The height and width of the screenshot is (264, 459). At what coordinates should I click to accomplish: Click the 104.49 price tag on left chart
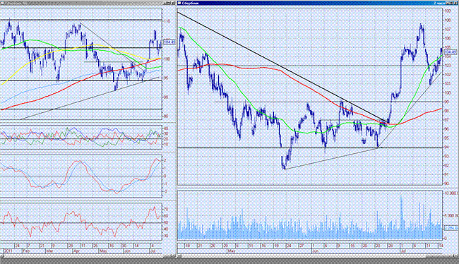click(x=169, y=42)
